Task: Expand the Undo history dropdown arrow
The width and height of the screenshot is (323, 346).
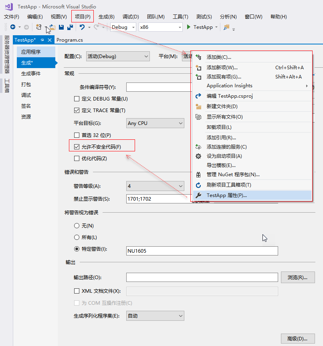Action: pos(89,27)
